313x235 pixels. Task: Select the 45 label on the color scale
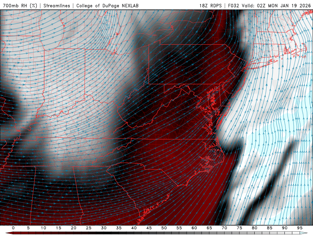pyautogui.click(x=149, y=228)
